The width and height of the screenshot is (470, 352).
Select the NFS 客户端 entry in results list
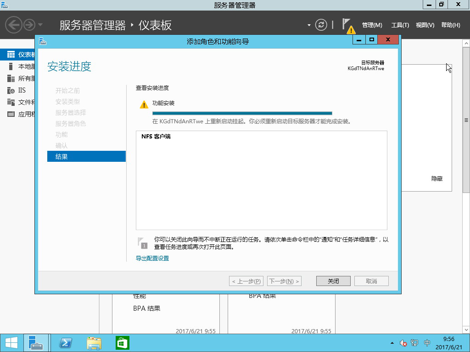click(x=156, y=137)
